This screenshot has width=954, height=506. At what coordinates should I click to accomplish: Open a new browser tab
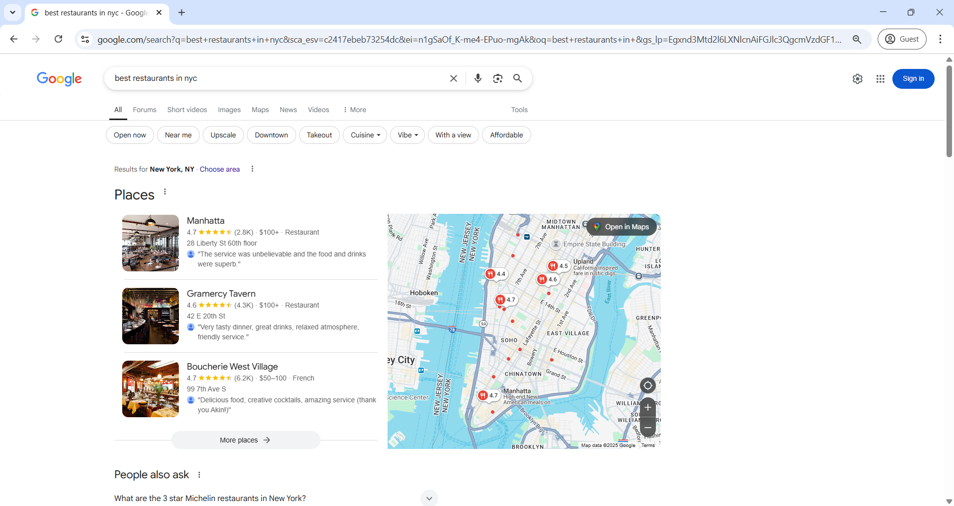click(x=181, y=12)
